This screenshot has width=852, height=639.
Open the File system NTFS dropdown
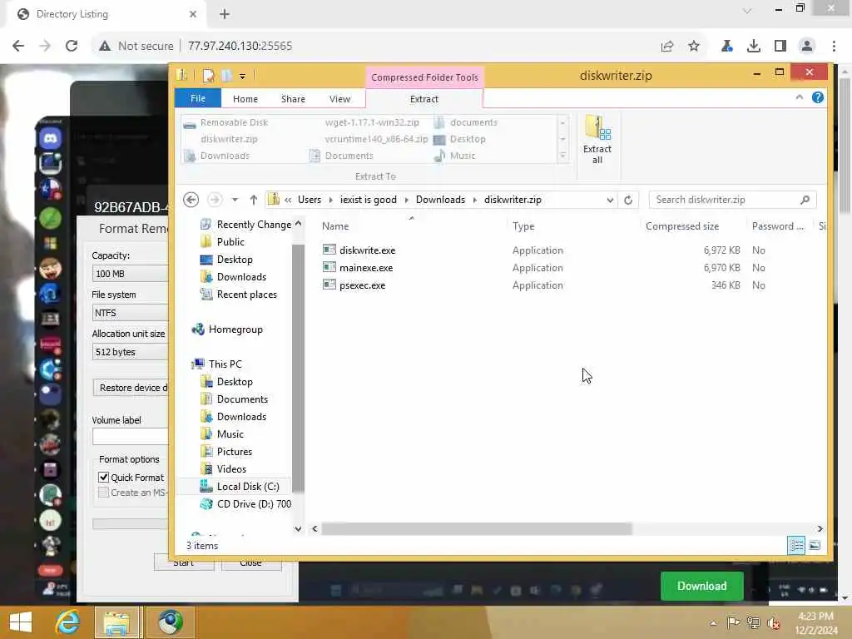[x=131, y=313]
